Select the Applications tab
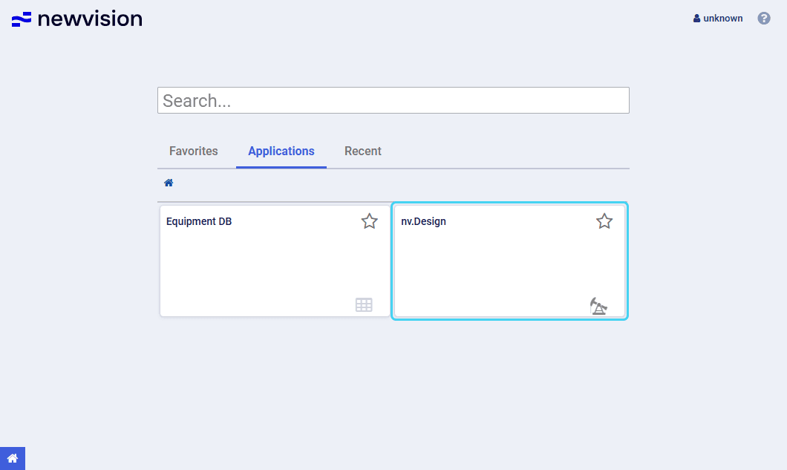 point(281,151)
